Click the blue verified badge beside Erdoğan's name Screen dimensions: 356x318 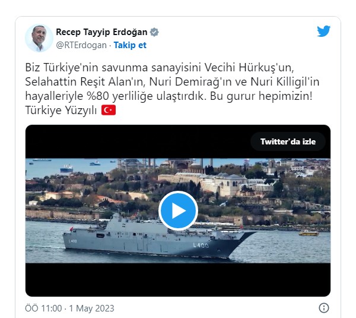(154, 32)
